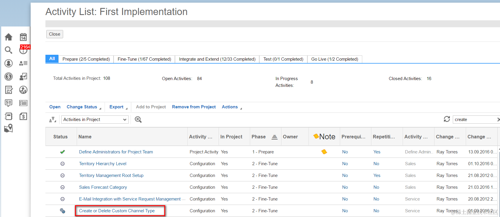Select Integrate and Extend tab
This screenshot has width=500, height=217.
tap(217, 59)
